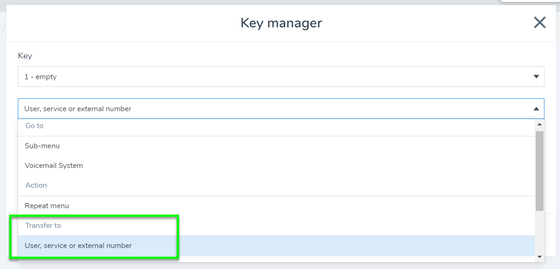The height and width of the screenshot is (269, 560).
Task: Pick the Repeat menu action
Action: 47,206
